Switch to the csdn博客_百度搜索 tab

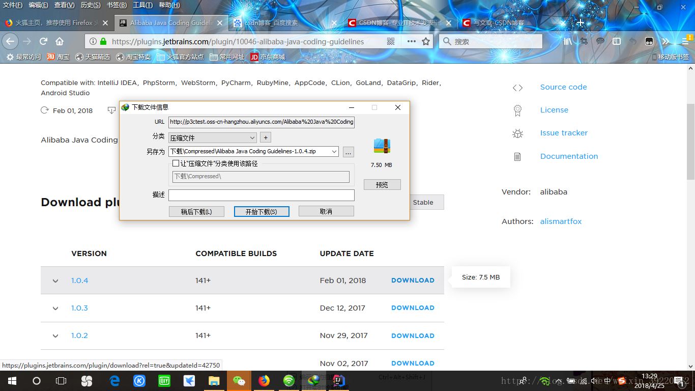(284, 23)
